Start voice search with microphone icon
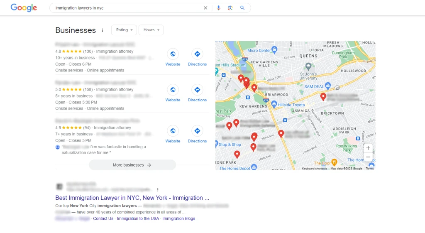This screenshot has width=425, height=233. point(218,8)
